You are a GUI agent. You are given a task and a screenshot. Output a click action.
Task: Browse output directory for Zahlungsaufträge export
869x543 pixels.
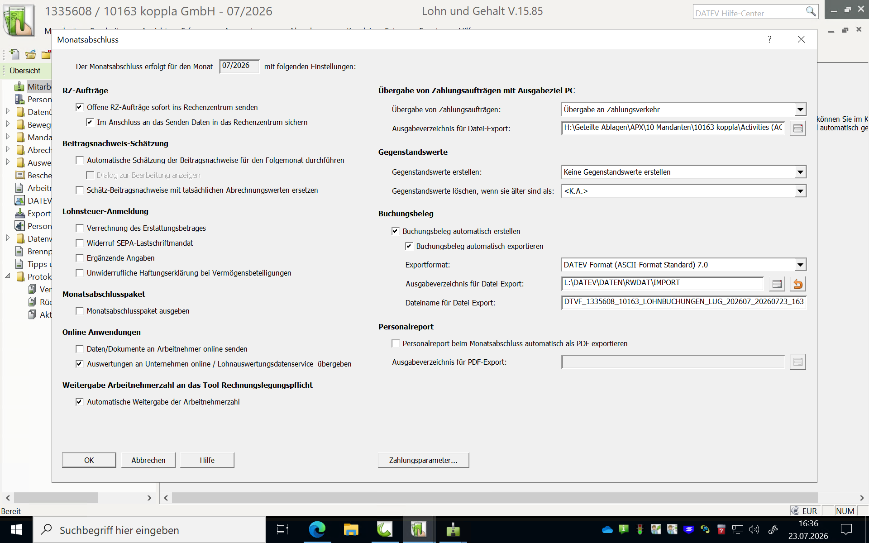pyautogui.click(x=798, y=129)
